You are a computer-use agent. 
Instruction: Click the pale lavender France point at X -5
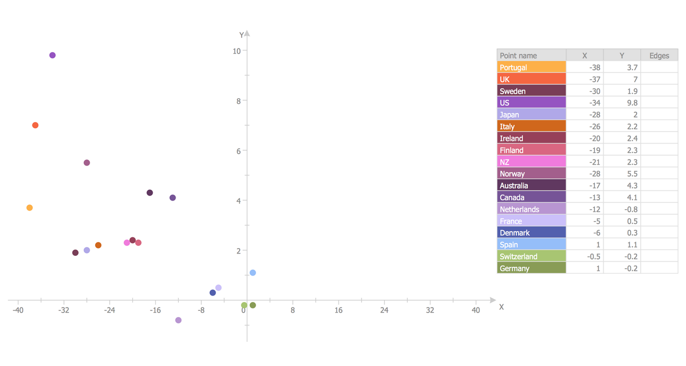pyautogui.click(x=219, y=288)
